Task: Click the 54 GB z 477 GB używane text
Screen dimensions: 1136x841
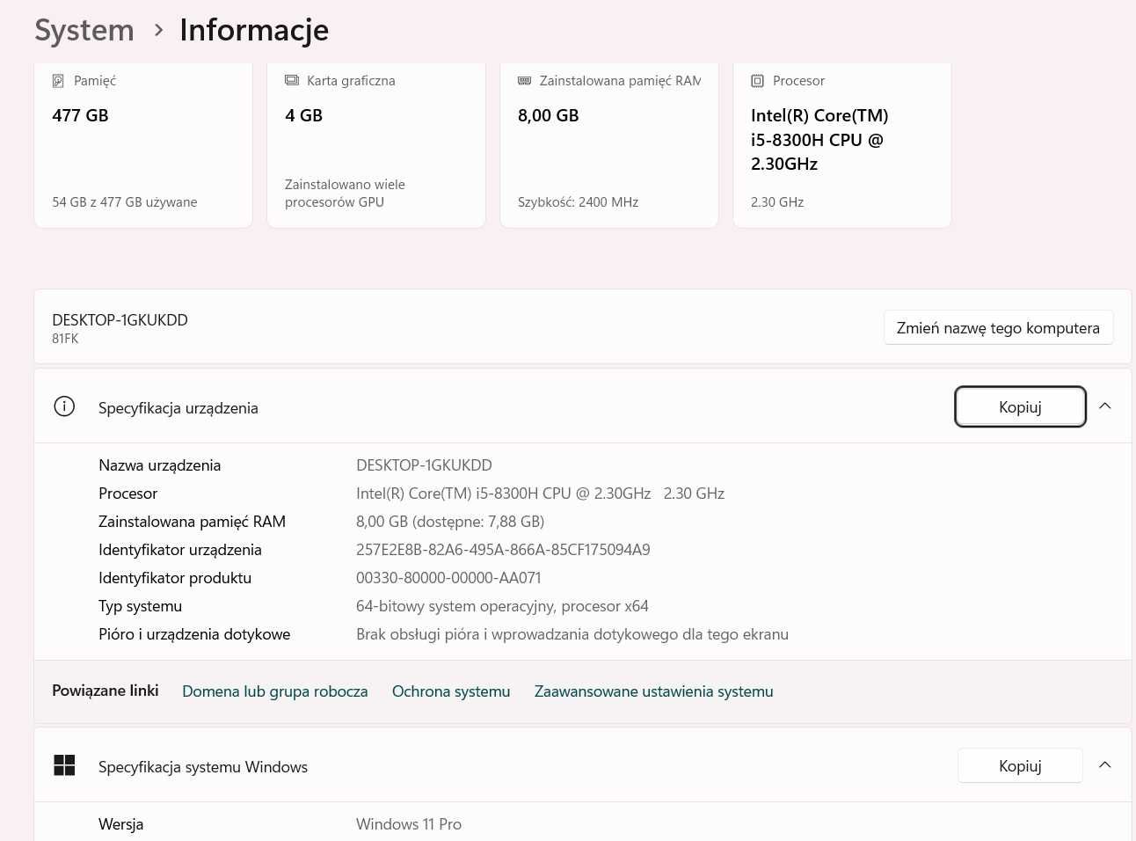Action: point(125,202)
